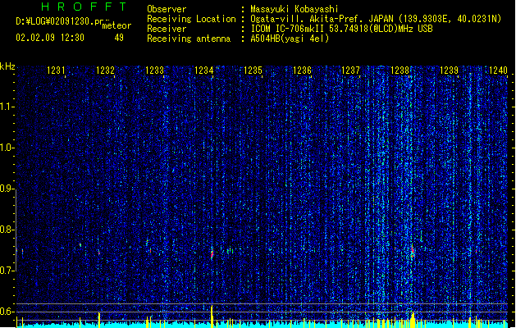Click the 1.1 kHz frequency label
This screenshot has height=328, width=516.
[7, 107]
